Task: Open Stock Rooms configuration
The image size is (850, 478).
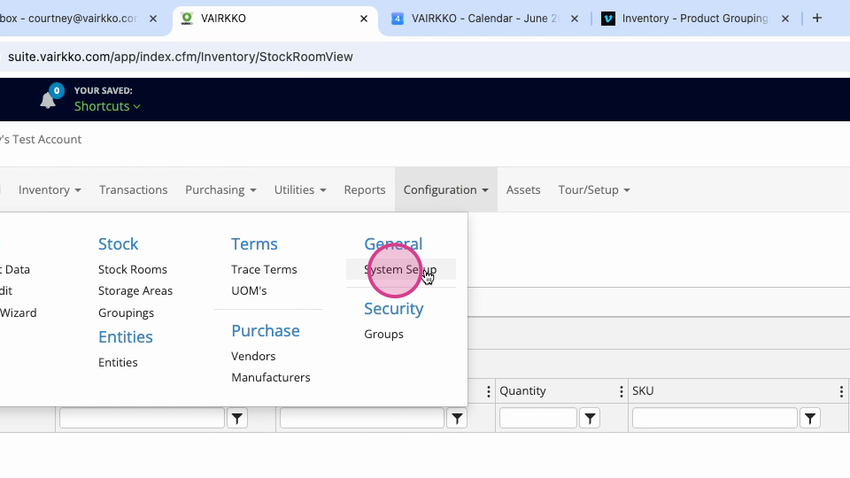Action: click(x=132, y=269)
